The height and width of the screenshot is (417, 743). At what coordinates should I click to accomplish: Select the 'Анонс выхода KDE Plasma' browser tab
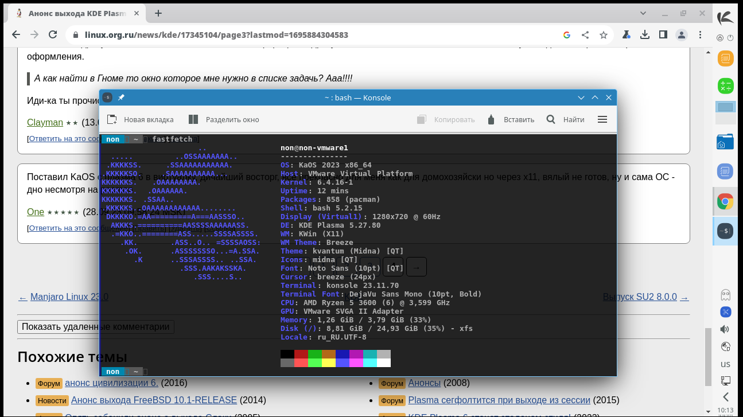(x=78, y=13)
